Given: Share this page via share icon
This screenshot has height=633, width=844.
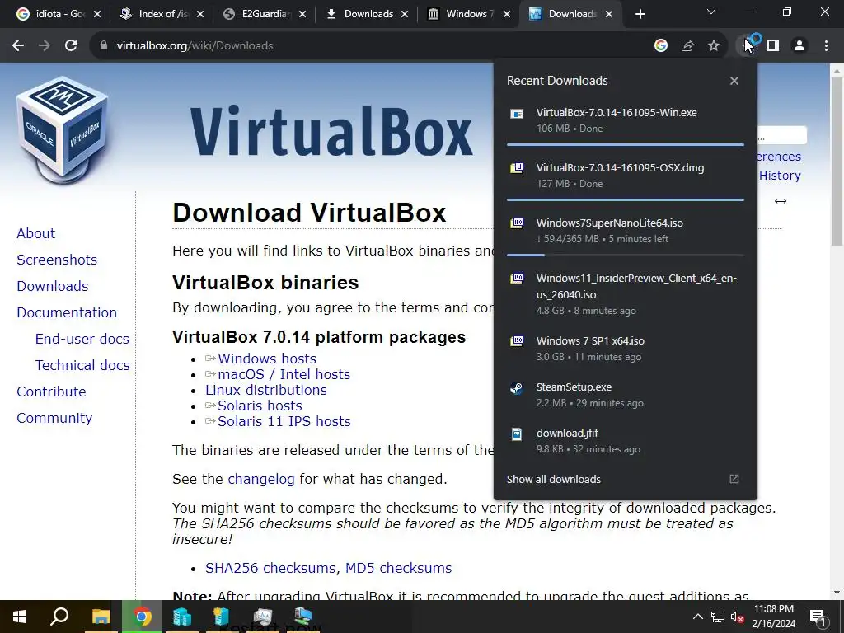Looking at the screenshot, I should click(687, 46).
